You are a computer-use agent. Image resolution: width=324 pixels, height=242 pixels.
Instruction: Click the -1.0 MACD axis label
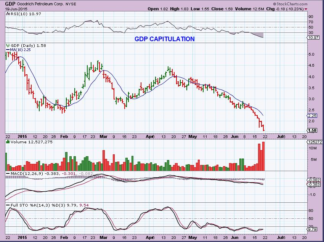click(312, 194)
